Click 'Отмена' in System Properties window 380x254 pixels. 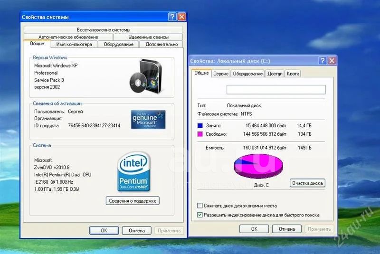pyautogui.click(x=137, y=231)
